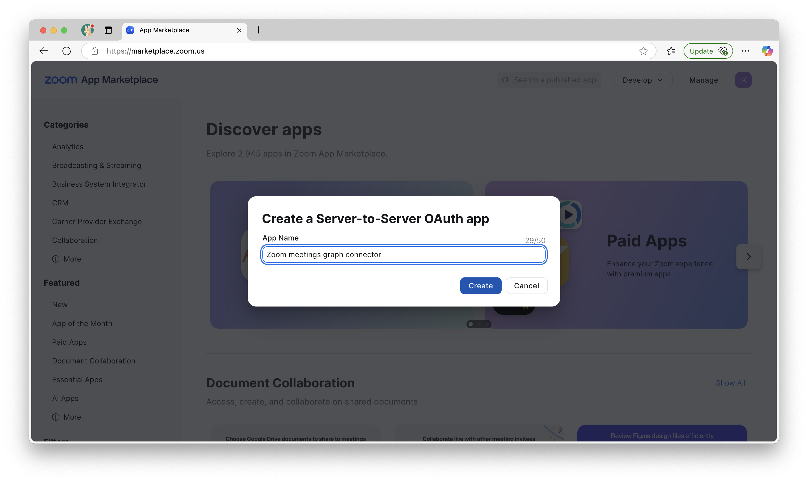808x482 pixels.
Task: Open Carrier Provider Exchange category
Action: (x=97, y=222)
